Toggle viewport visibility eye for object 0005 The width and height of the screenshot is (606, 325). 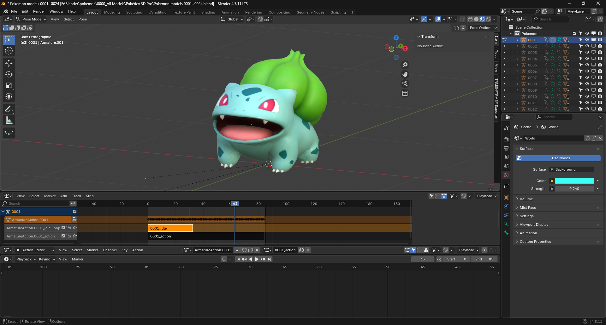tap(587, 65)
